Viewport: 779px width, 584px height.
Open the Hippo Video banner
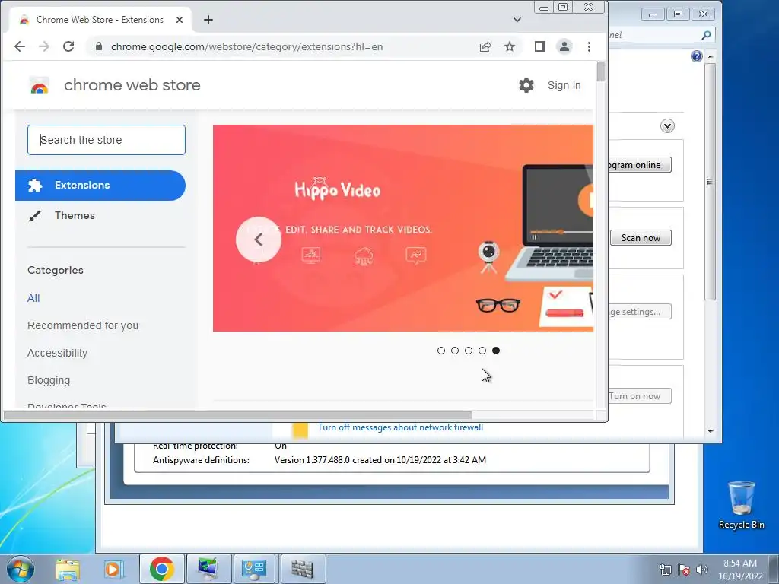(403, 228)
